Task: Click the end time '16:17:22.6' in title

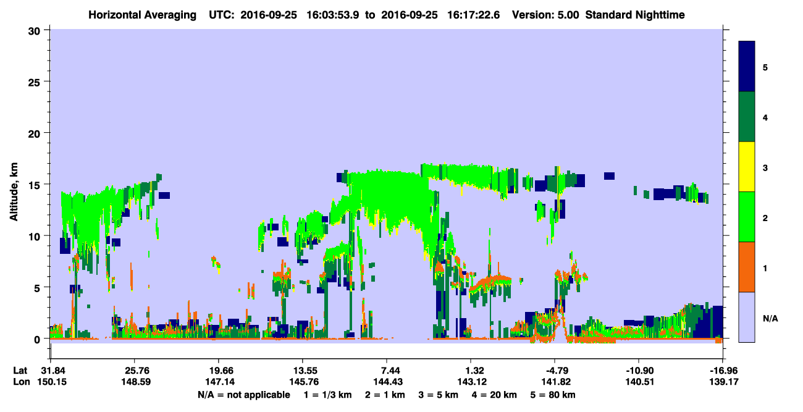Action: (474, 15)
